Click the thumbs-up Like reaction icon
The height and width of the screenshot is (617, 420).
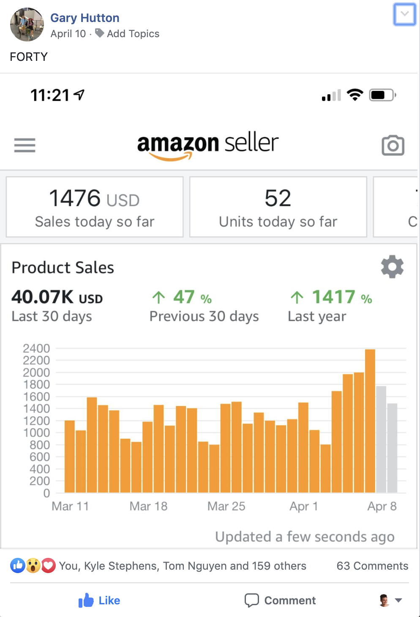18,565
